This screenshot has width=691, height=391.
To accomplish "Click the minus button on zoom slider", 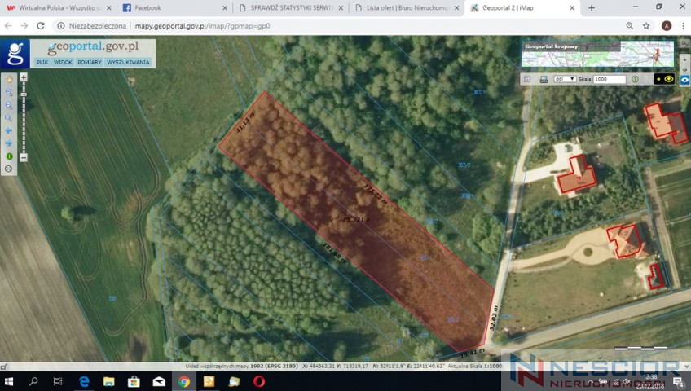I will point(24,157).
